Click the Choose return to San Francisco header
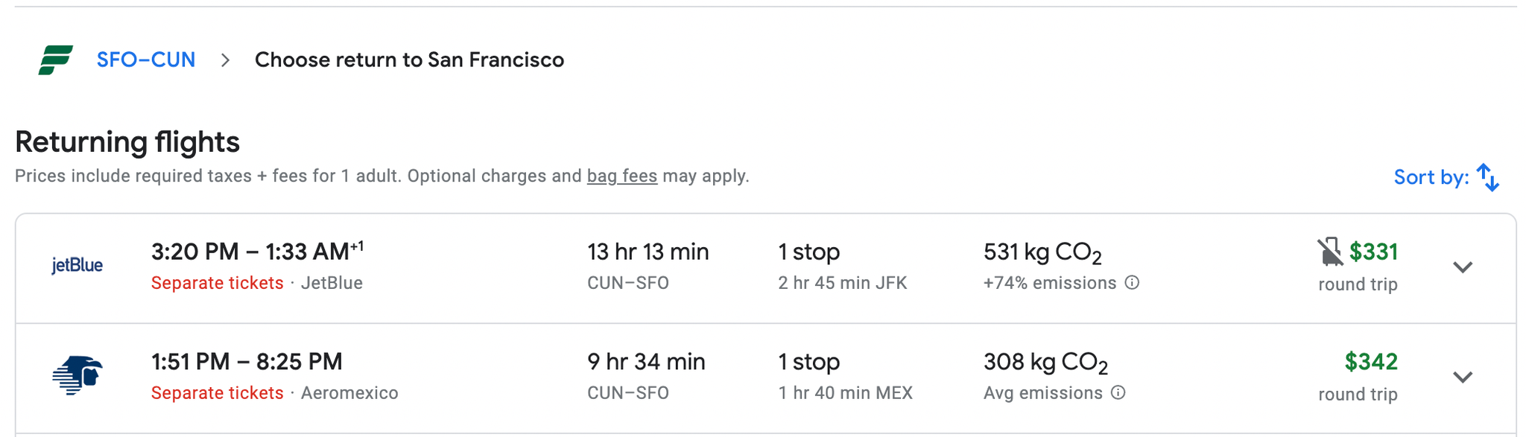The width and height of the screenshot is (1526, 437). coord(409,60)
